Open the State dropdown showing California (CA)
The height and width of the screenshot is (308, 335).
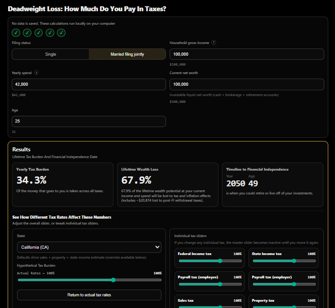pos(89,247)
